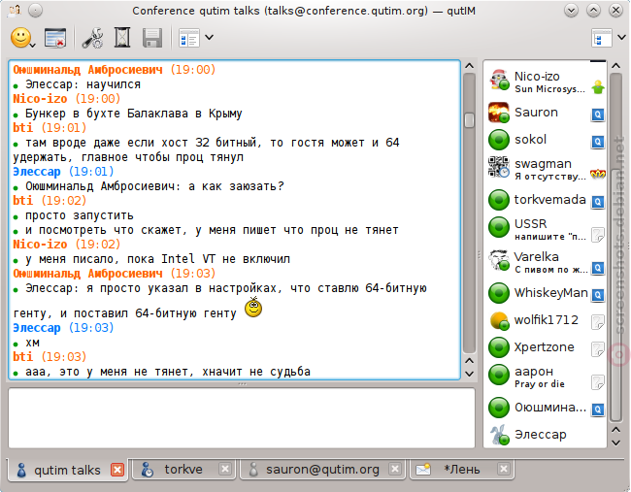Open the settings wrench toolbar icon
The width and height of the screenshot is (631, 492).
pos(92,38)
